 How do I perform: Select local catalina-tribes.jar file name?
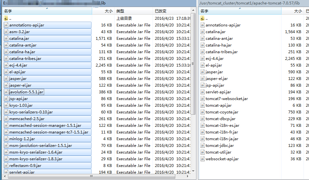click(25, 59)
